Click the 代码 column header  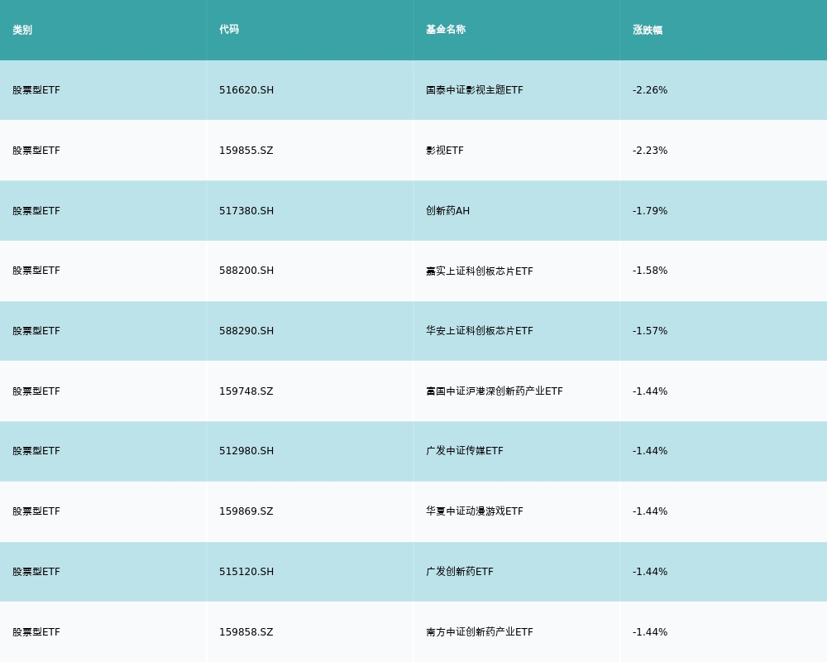[229, 30]
